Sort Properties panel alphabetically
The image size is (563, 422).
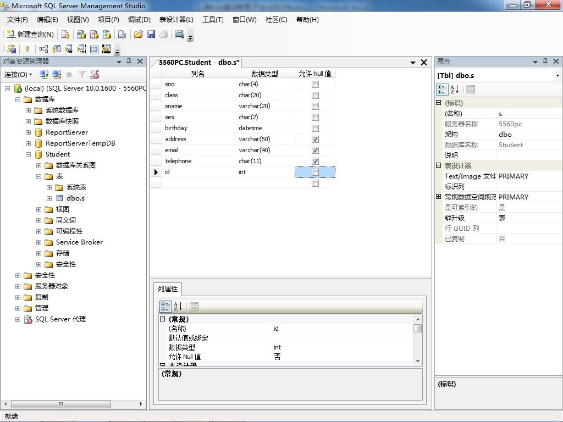(x=455, y=90)
